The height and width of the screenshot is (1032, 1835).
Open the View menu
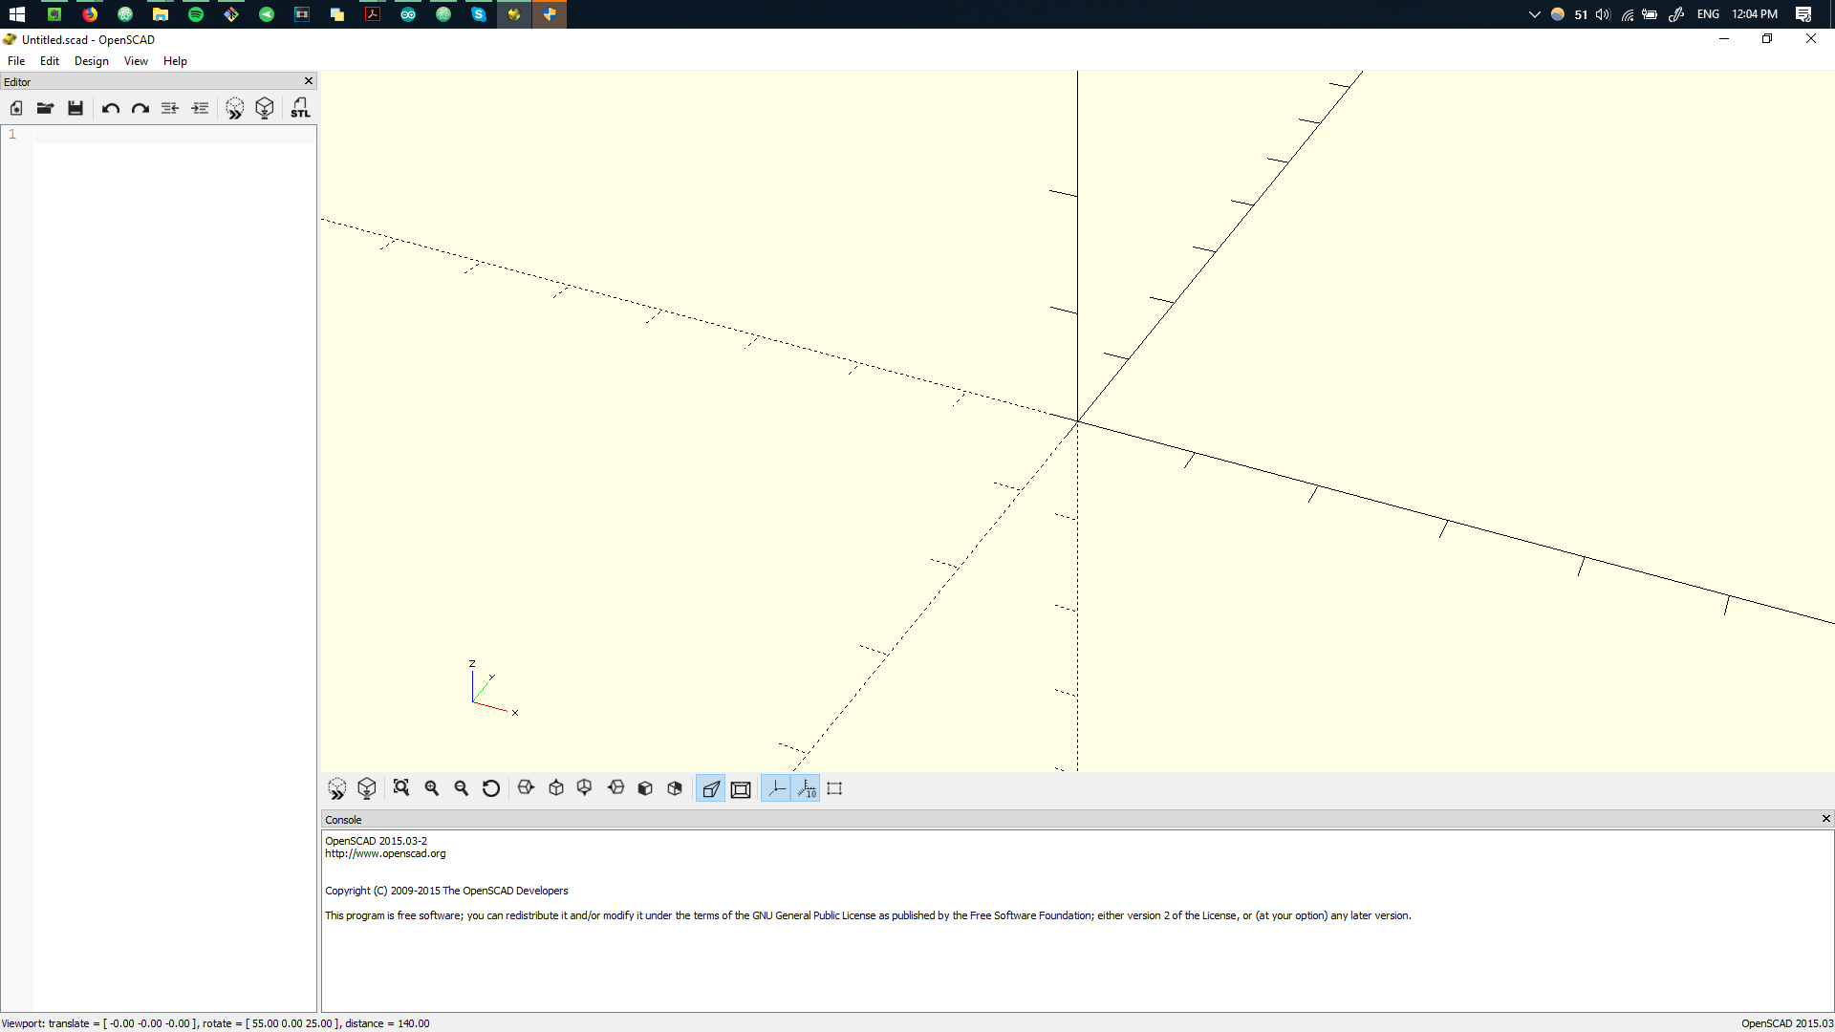pos(136,61)
